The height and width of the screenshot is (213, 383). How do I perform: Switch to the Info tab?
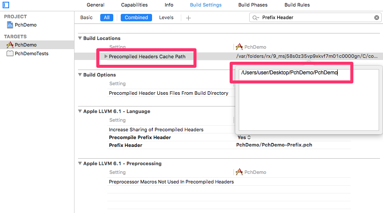169,5
